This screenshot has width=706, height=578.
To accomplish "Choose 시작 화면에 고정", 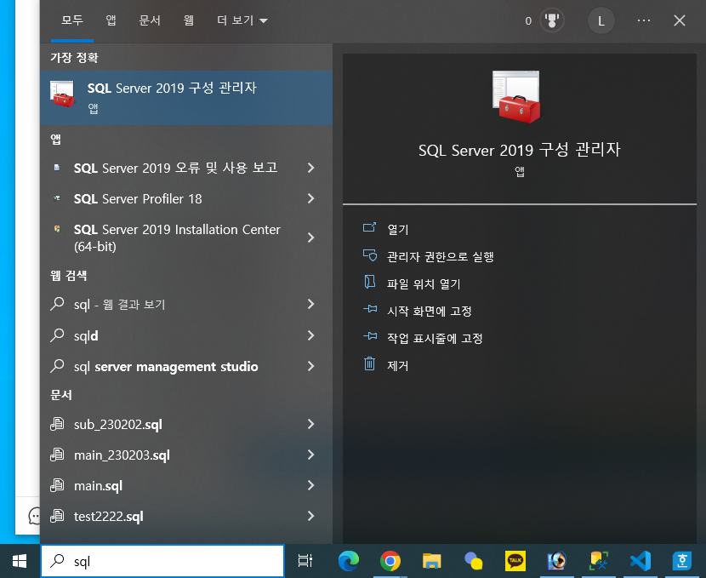I will (x=429, y=312).
